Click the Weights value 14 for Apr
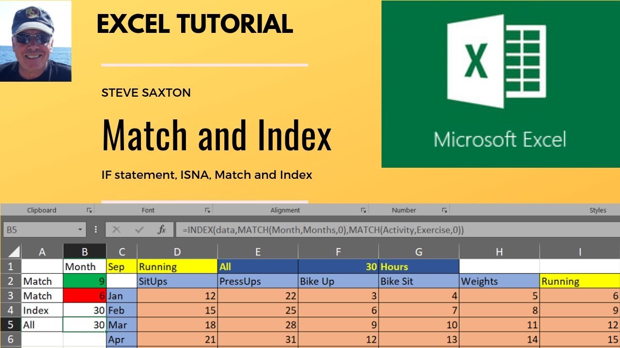 (499, 339)
